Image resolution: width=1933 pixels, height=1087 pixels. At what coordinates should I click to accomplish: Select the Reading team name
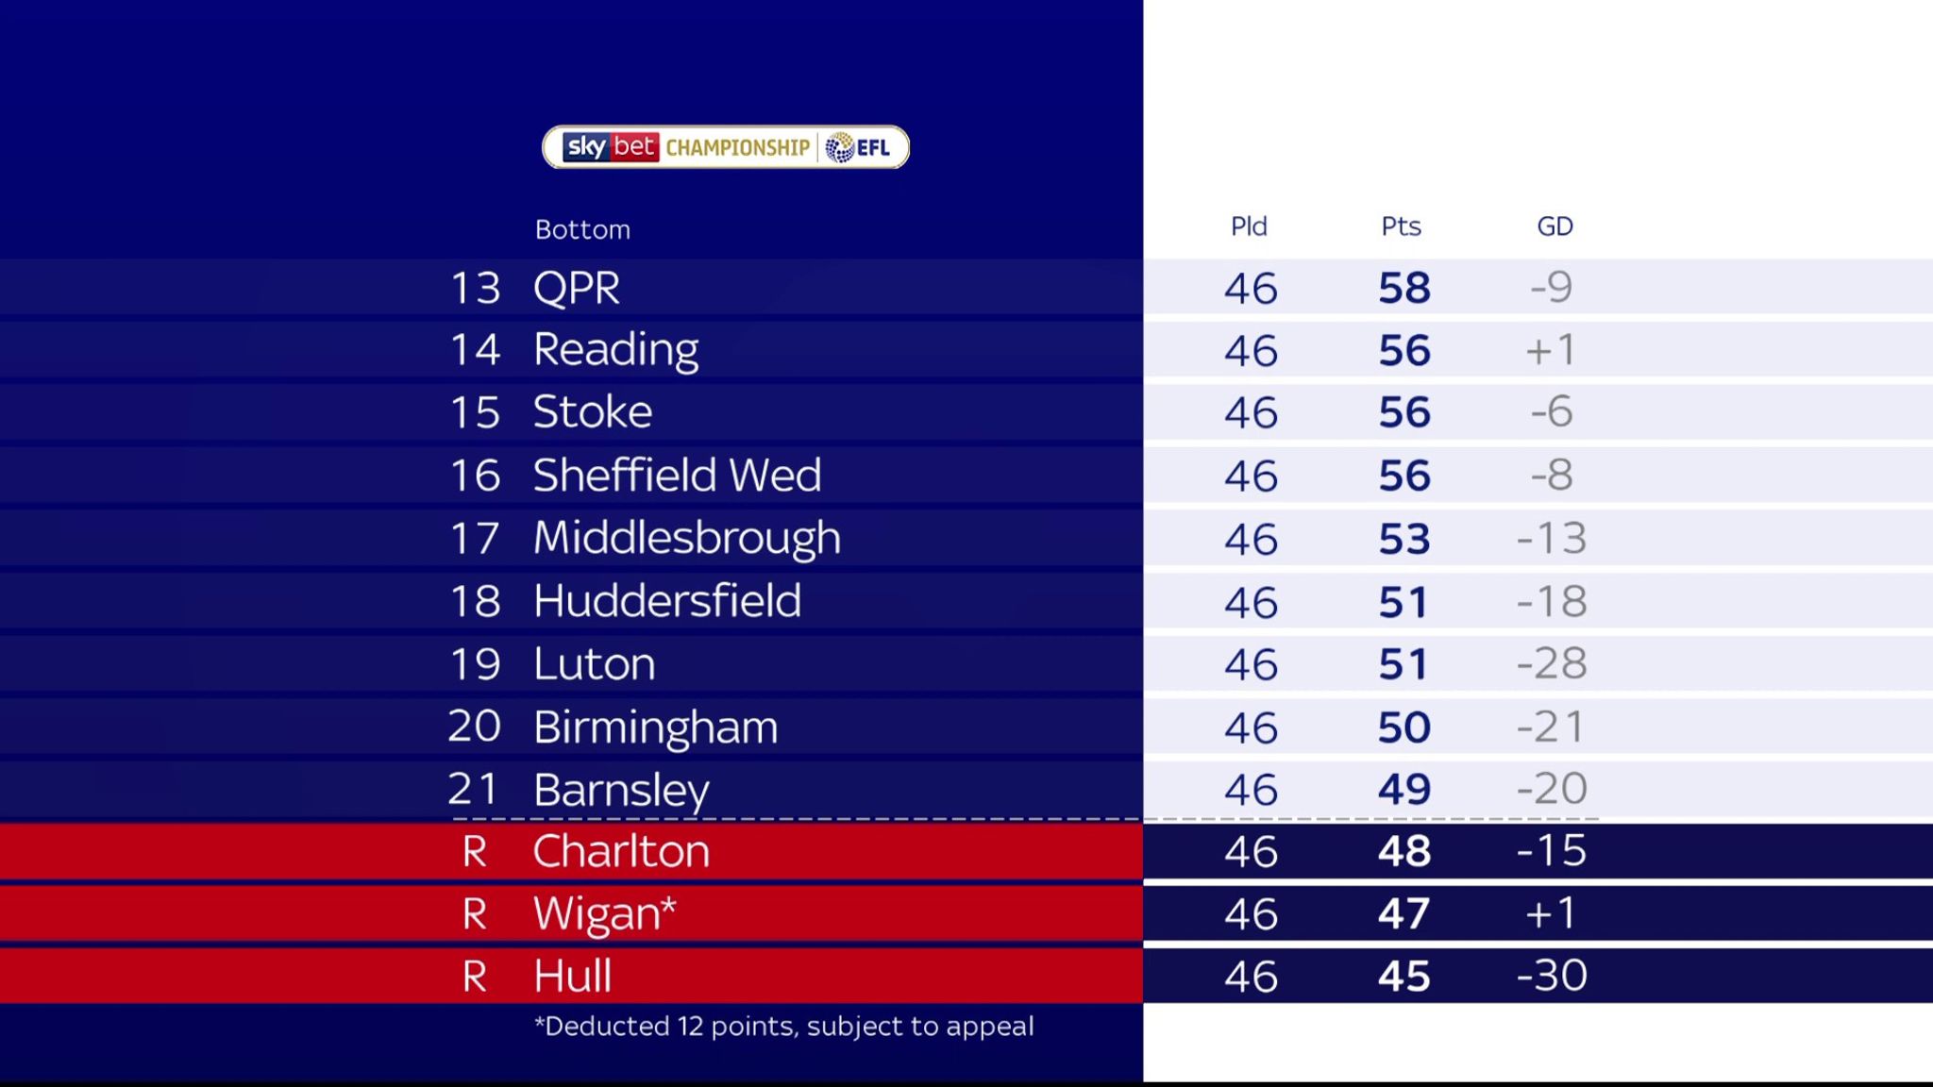coord(615,350)
